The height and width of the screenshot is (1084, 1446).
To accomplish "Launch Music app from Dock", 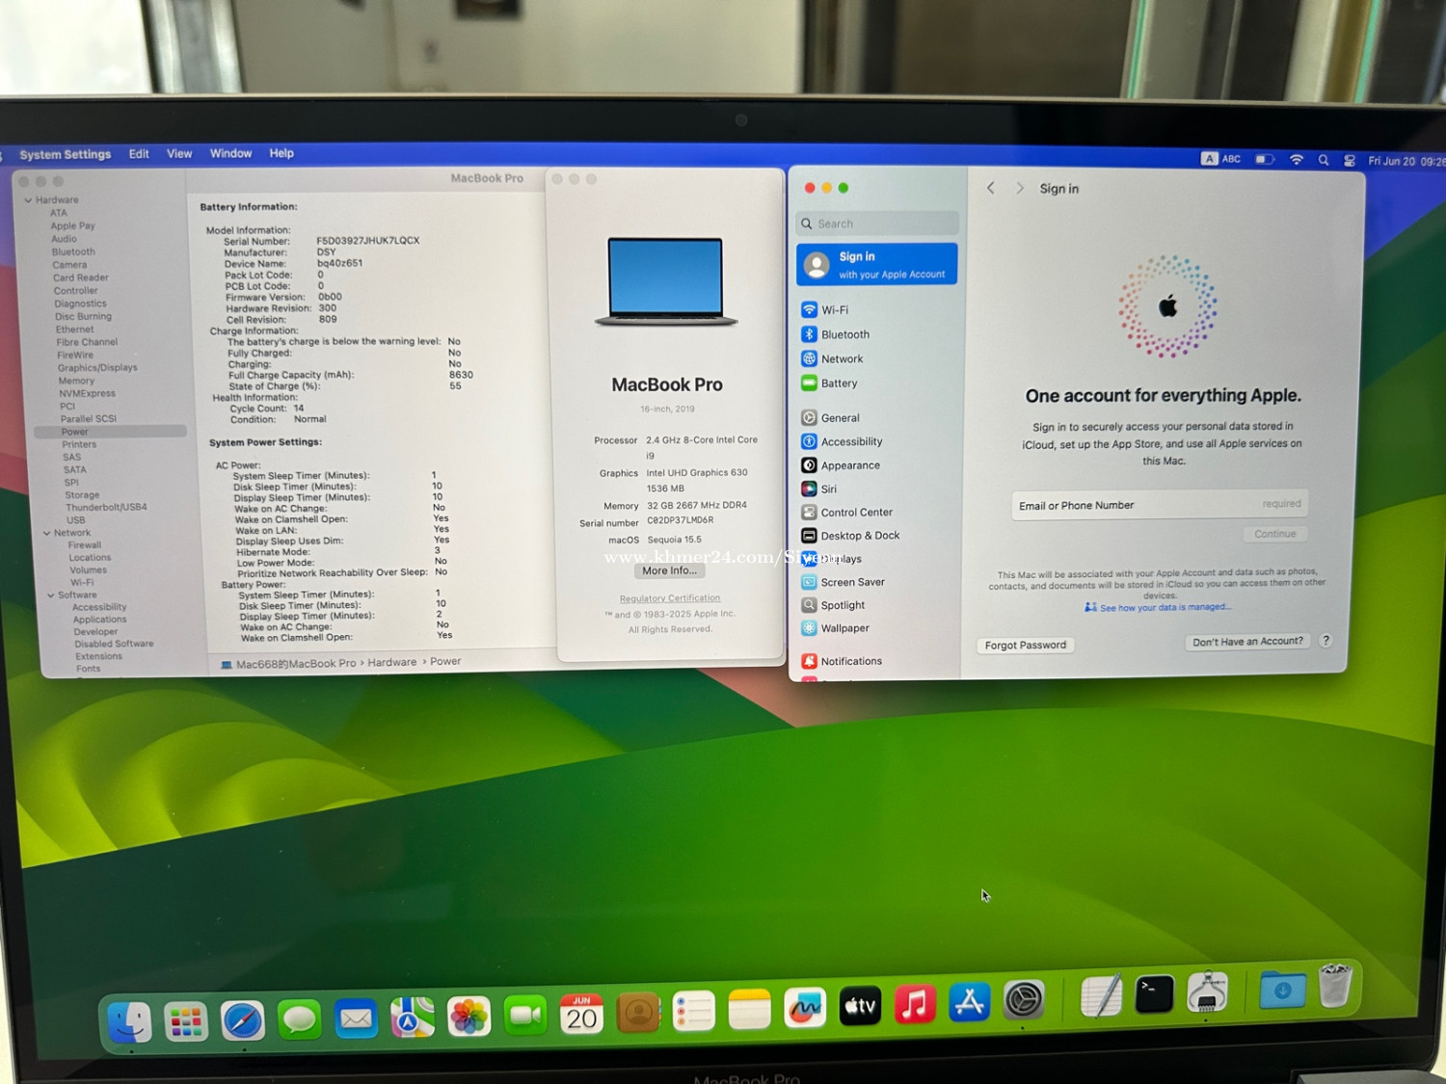I will tap(915, 1005).
